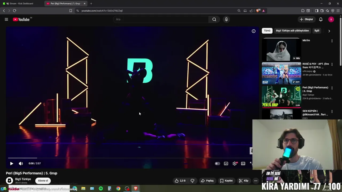Image resolution: width=342 pixels, height=192 pixels.
Task: Play the video
Action: tap(11, 163)
